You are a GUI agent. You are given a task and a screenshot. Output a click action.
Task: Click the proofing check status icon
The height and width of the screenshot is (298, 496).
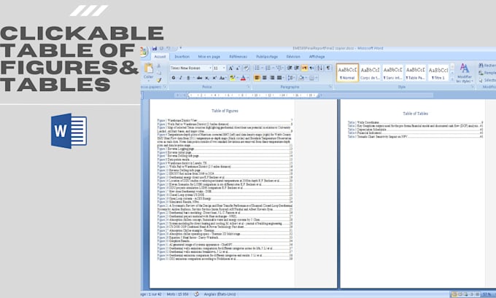(x=196, y=294)
